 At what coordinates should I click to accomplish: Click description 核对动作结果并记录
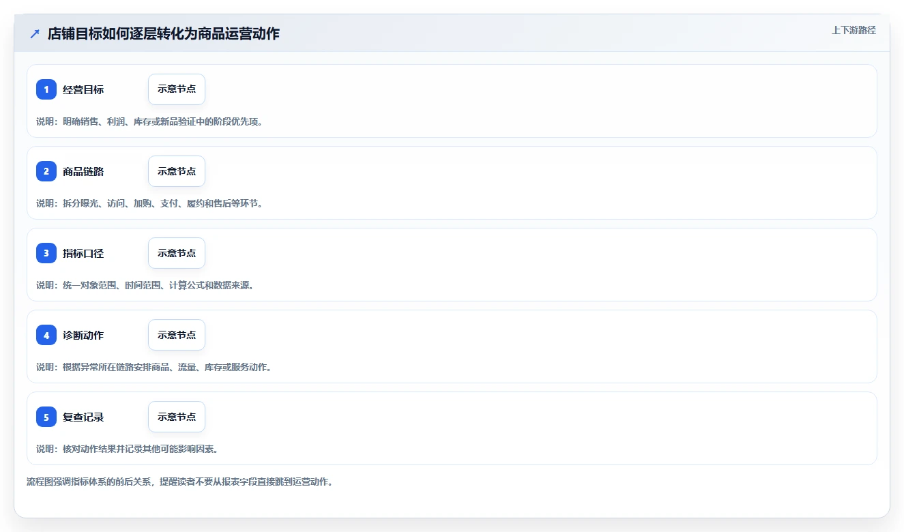click(x=127, y=449)
